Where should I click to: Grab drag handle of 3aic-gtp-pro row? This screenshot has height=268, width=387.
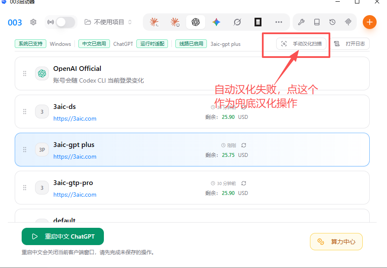click(x=25, y=188)
